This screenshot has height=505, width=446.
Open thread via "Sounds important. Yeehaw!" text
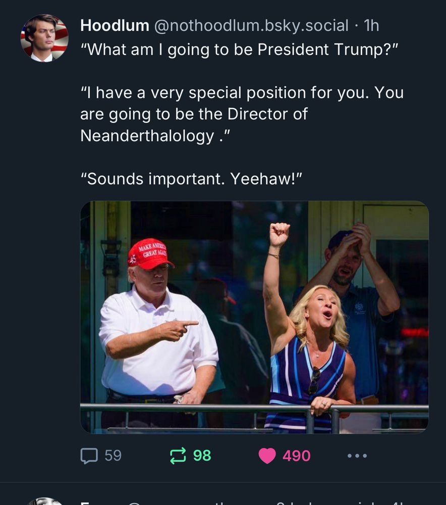click(x=191, y=179)
